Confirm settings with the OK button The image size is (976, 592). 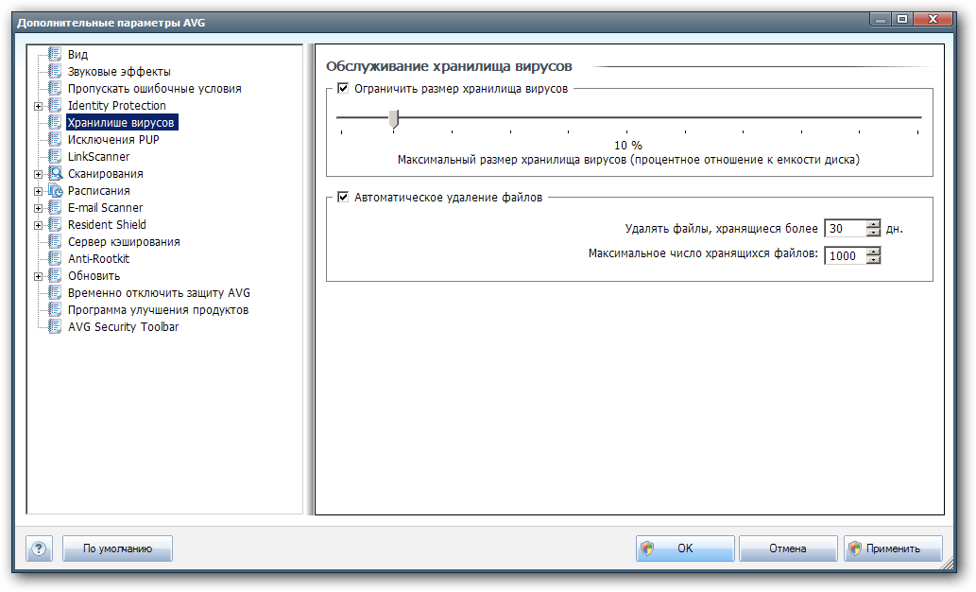(685, 548)
